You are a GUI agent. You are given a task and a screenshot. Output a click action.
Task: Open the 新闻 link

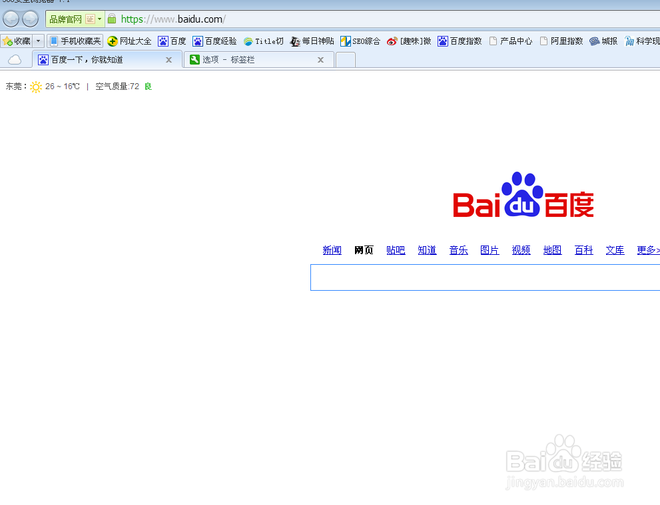[x=332, y=250]
